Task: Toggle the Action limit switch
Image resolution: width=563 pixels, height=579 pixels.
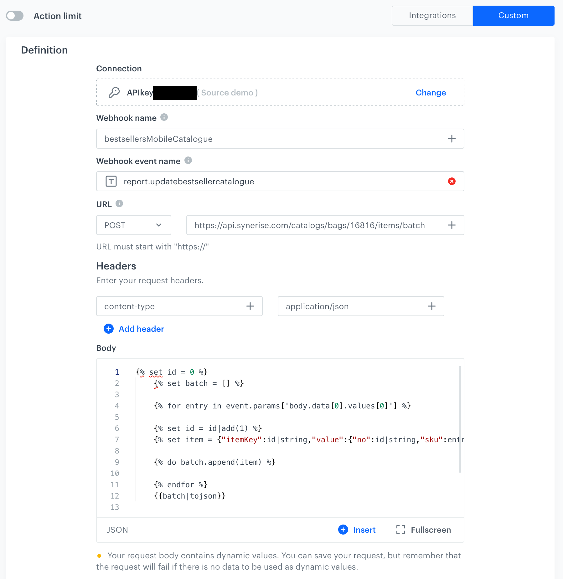Action: pyautogui.click(x=15, y=16)
